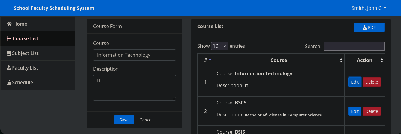Cancel the course form
Image resolution: width=401 pixels, height=134 pixels.
pyautogui.click(x=146, y=120)
